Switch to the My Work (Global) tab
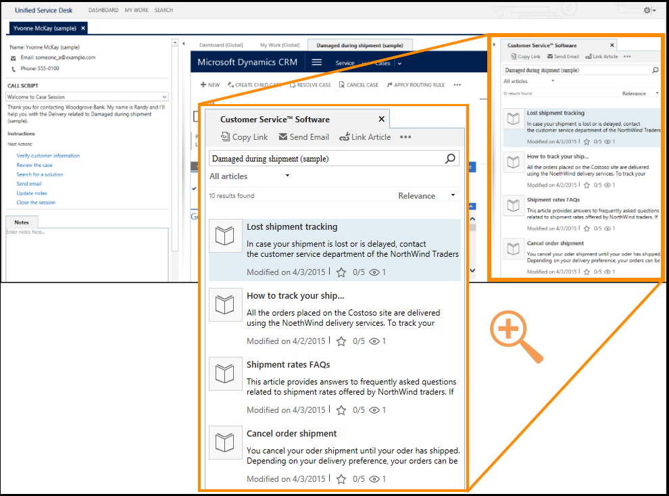Viewport: 669px width, 496px height. [x=280, y=45]
